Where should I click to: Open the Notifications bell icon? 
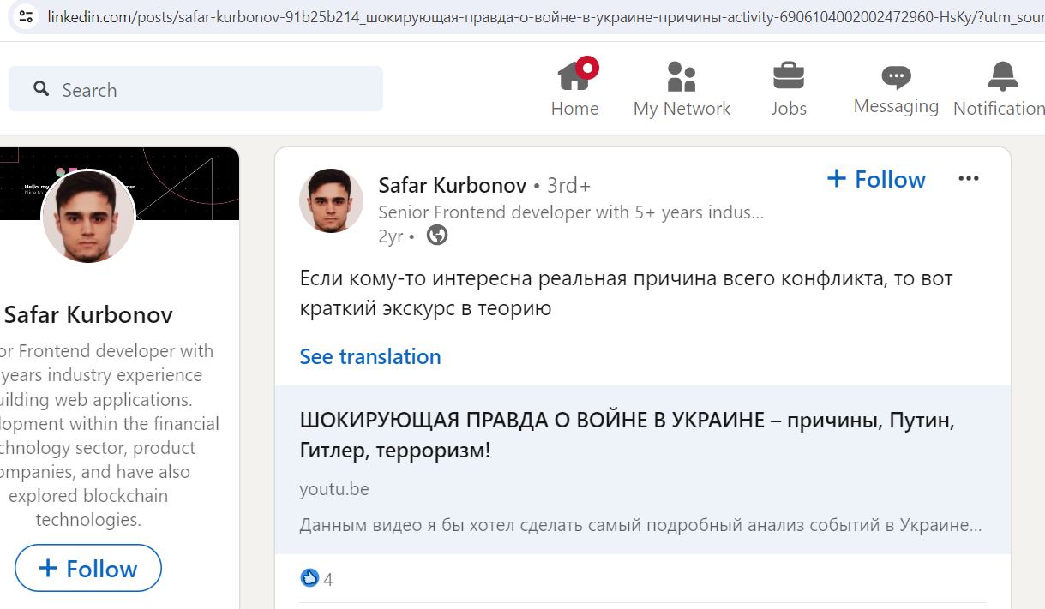pyautogui.click(x=1002, y=76)
